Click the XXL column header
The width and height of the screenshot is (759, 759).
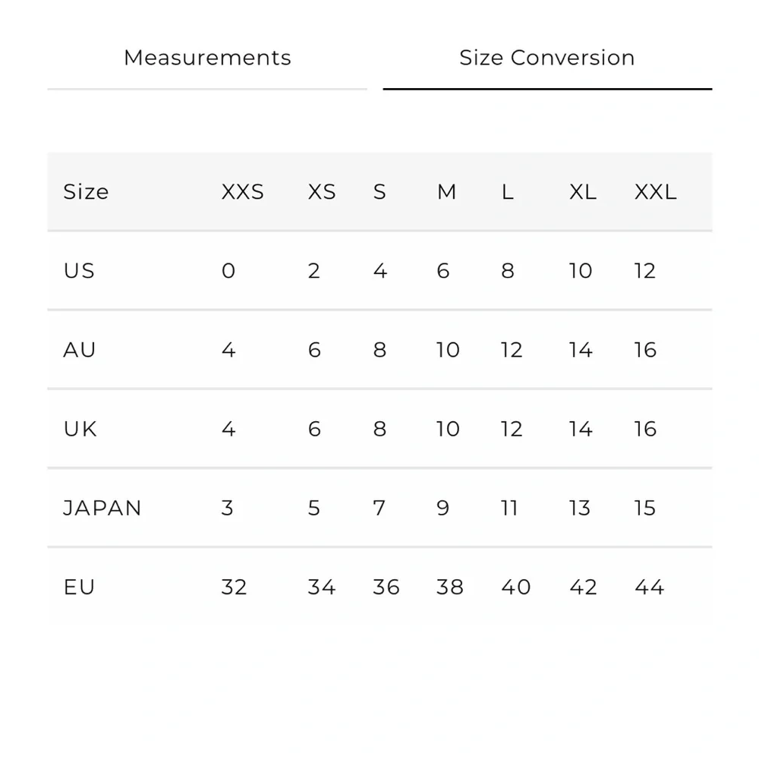[656, 192]
